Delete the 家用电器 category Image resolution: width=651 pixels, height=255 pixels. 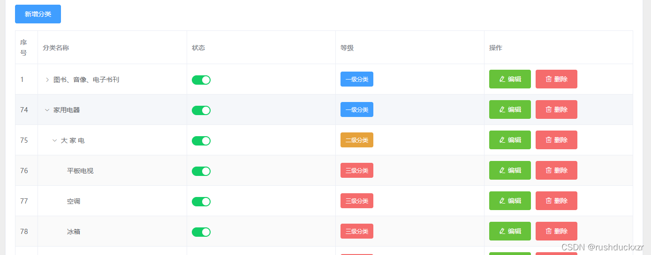pos(556,109)
